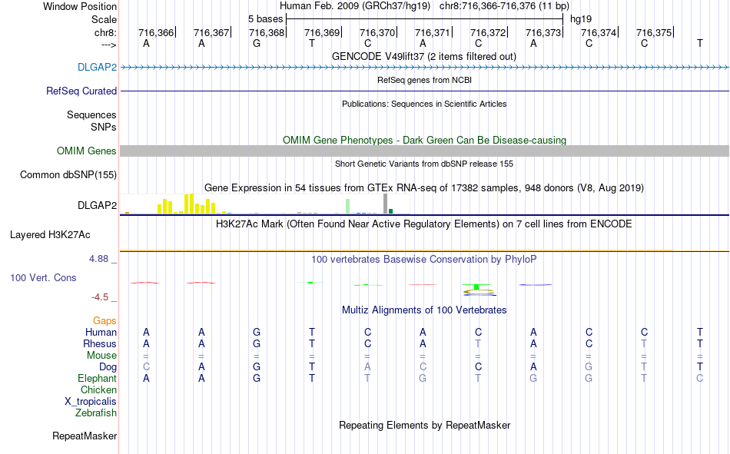Click the OMIM Gene Phenotypes green title

pyautogui.click(x=424, y=140)
